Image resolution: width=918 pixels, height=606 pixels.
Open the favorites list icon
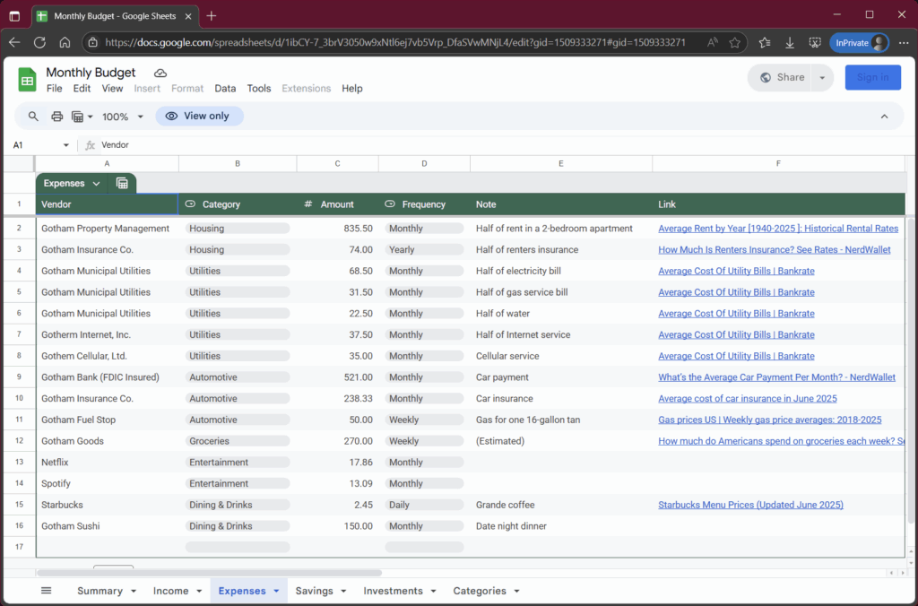click(x=764, y=42)
